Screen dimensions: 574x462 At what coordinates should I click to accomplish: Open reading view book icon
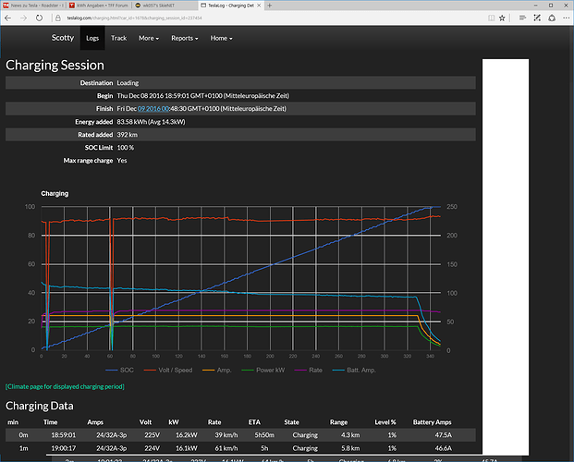pos(491,18)
